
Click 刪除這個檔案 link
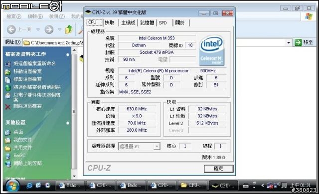pos(27,106)
